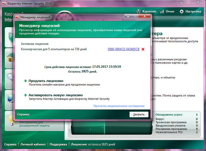Close the Менеджер лицензий dialog window
Screen dimensions: 206x151
coord(145,16)
